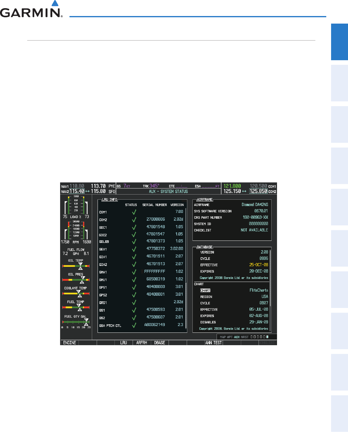Viewport: 348px width, 432px height.
Task: Click the serial number 27000006
Action: [156, 219]
